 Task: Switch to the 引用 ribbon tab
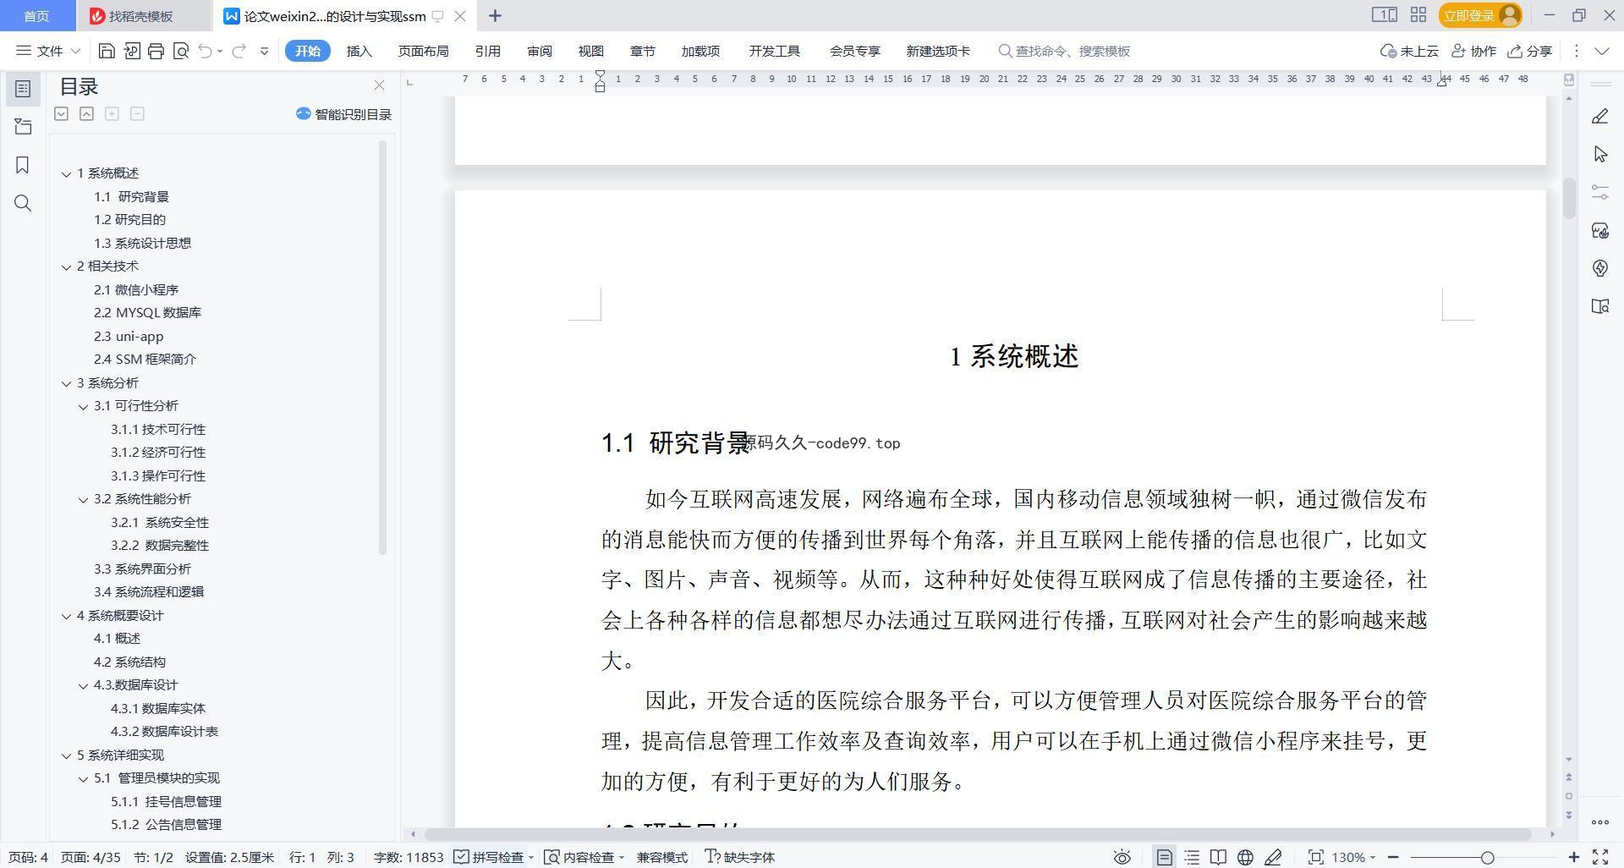pyautogui.click(x=487, y=51)
